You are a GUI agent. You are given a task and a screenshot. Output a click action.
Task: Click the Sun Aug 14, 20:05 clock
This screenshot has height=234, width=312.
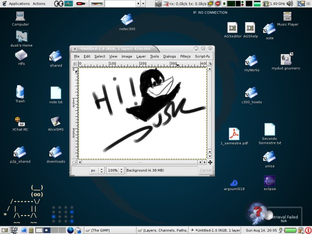261,230
